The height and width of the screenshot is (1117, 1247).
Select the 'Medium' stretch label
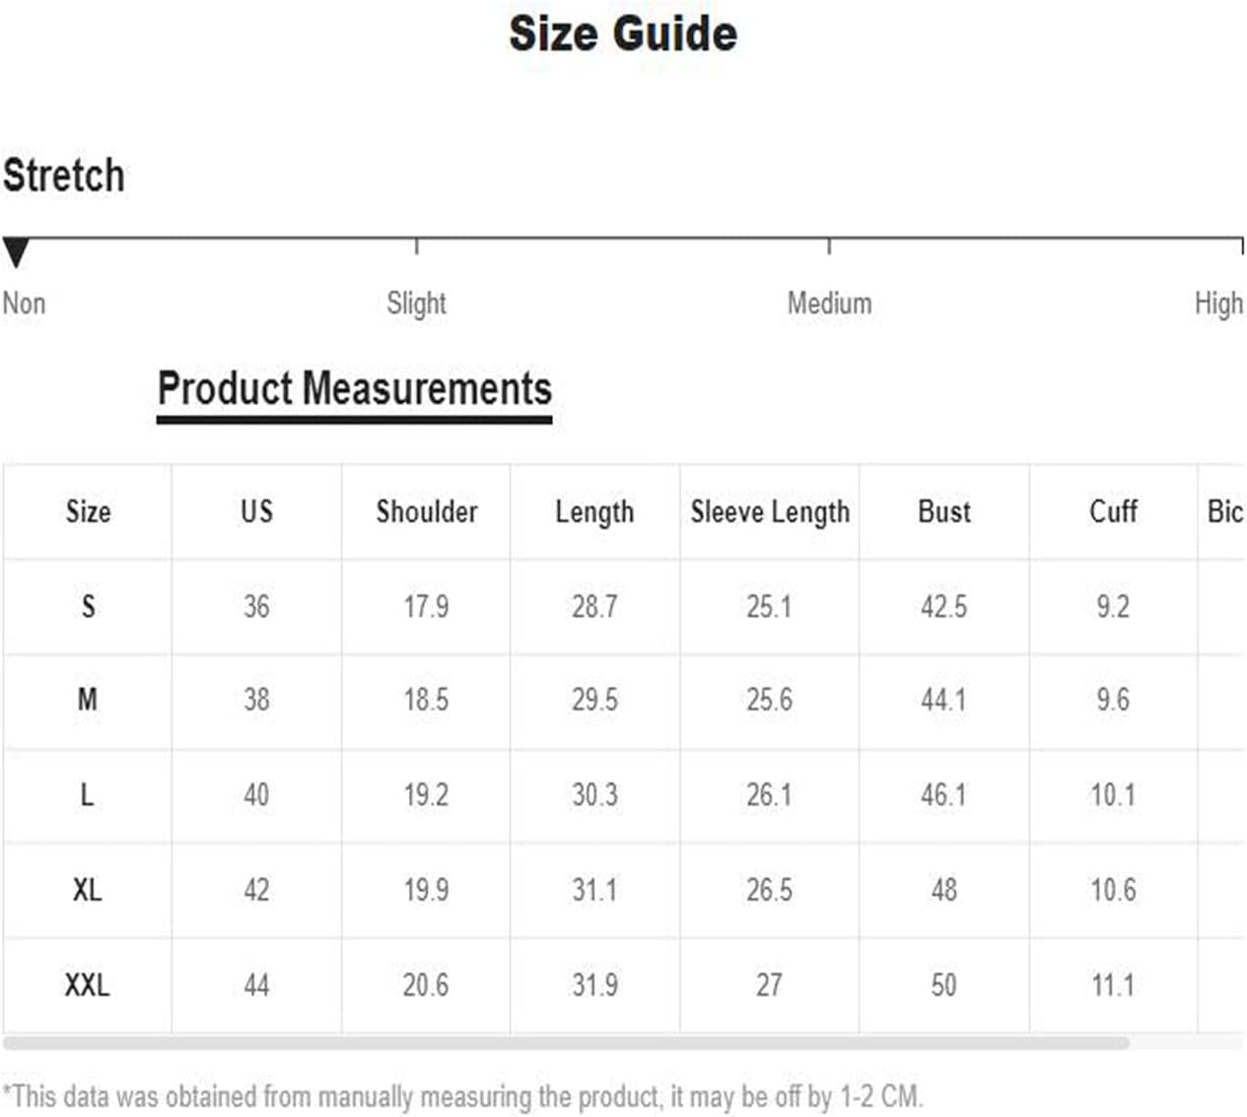tap(829, 303)
